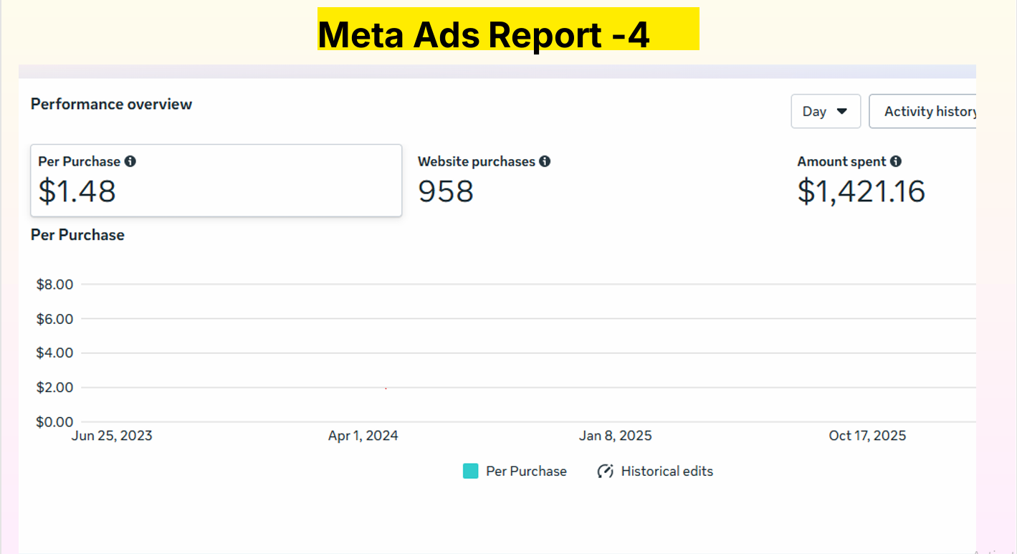
Task: Click the teal Per Purchase legend swatch
Action: (470, 471)
